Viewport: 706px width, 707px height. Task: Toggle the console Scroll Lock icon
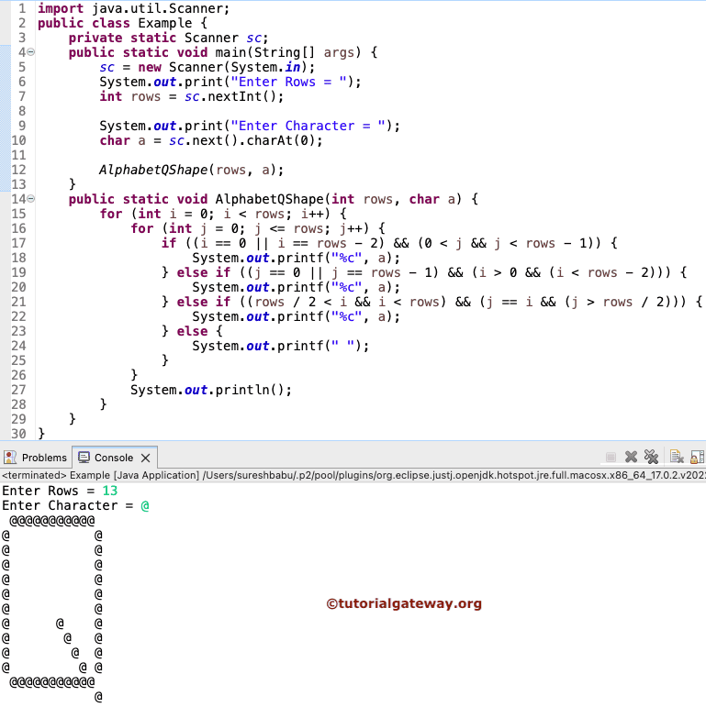click(x=698, y=458)
